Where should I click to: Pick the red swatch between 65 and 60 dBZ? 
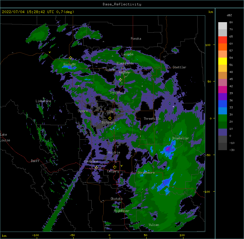[x=222, y=40]
